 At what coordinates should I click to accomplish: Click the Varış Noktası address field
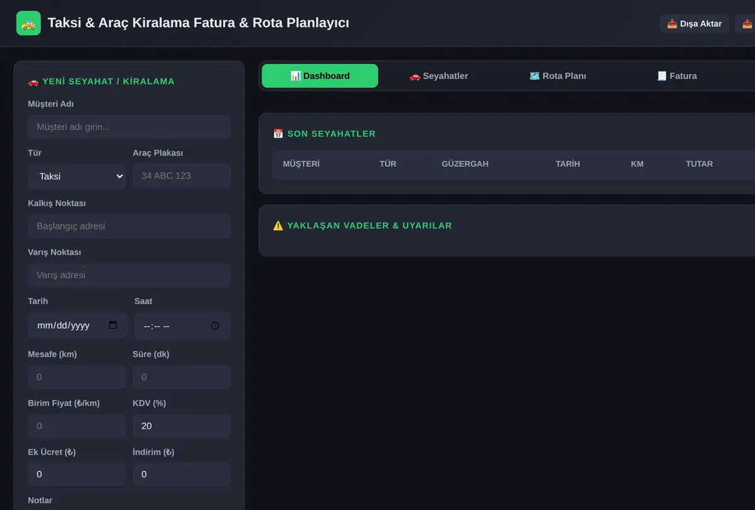coord(129,275)
